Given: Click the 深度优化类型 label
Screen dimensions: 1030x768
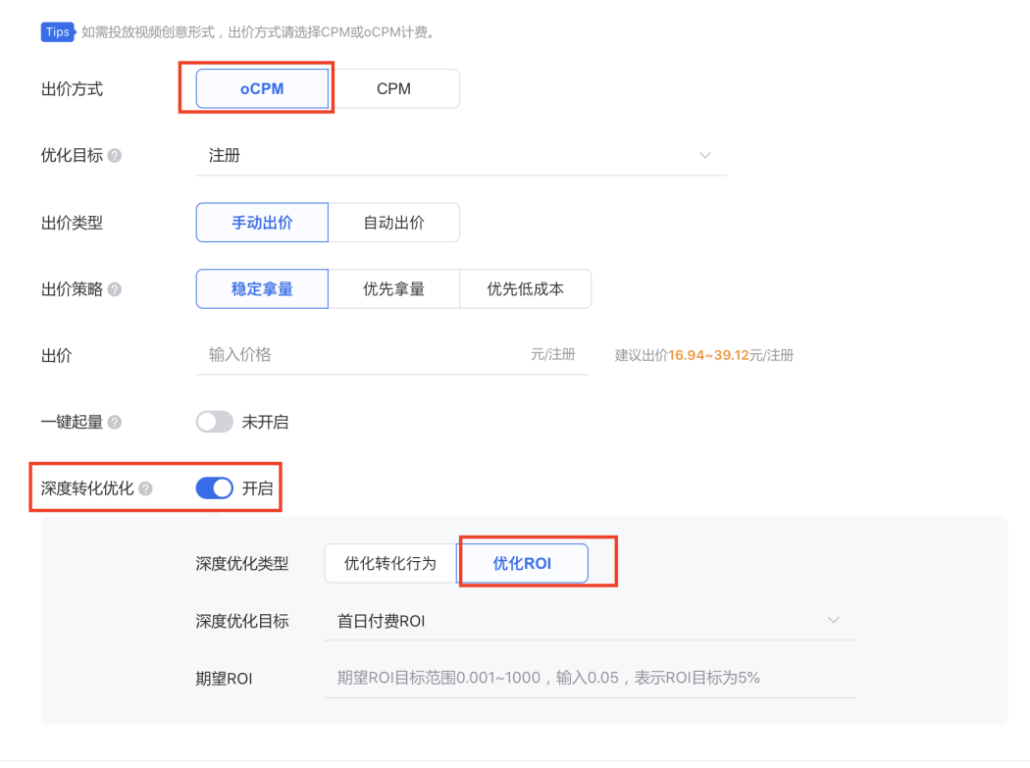Looking at the screenshot, I should (241, 564).
